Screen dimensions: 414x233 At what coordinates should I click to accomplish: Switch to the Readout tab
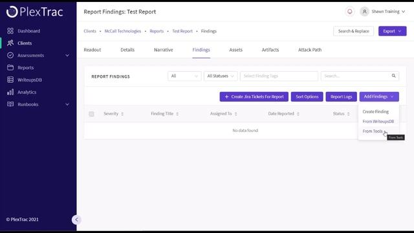(x=93, y=50)
